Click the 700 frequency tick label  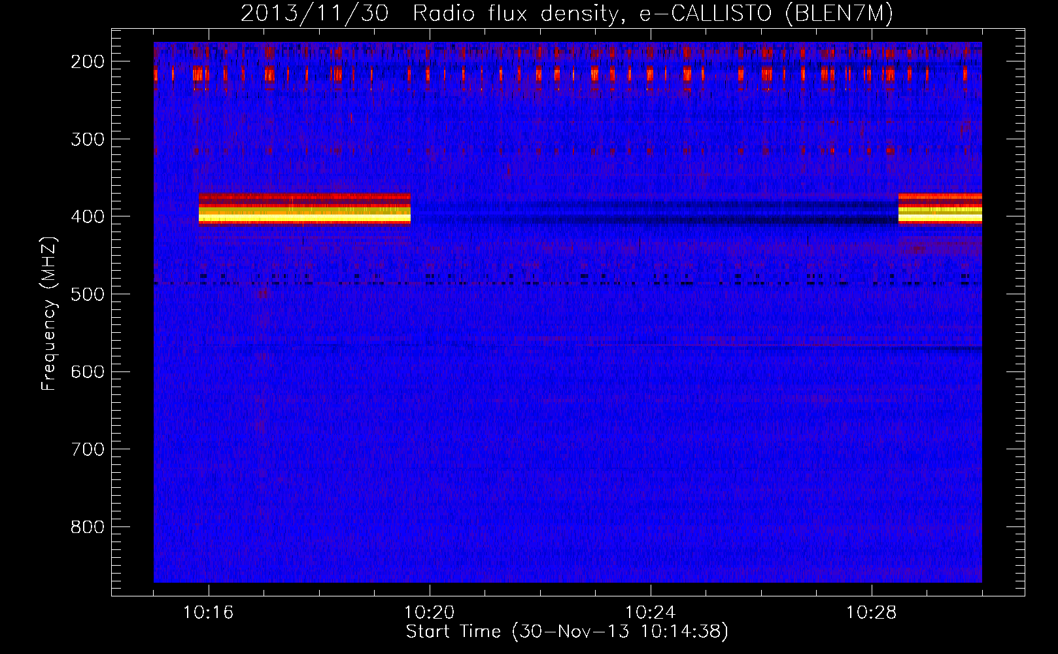coord(87,449)
